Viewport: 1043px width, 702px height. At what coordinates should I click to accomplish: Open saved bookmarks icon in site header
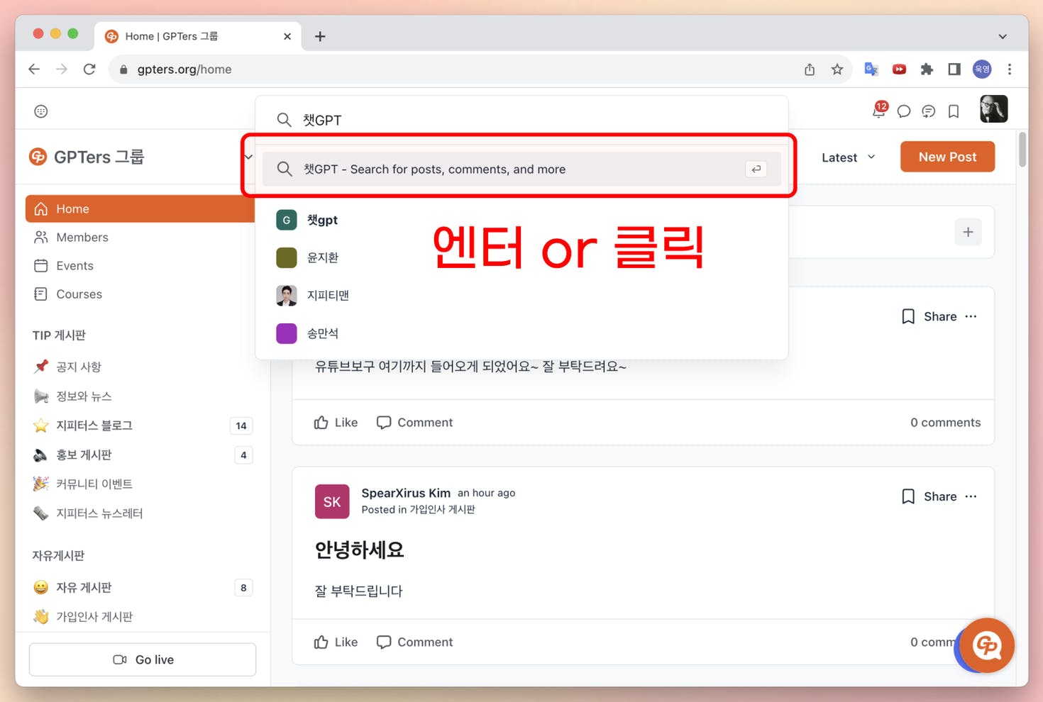(x=954, y=111)
